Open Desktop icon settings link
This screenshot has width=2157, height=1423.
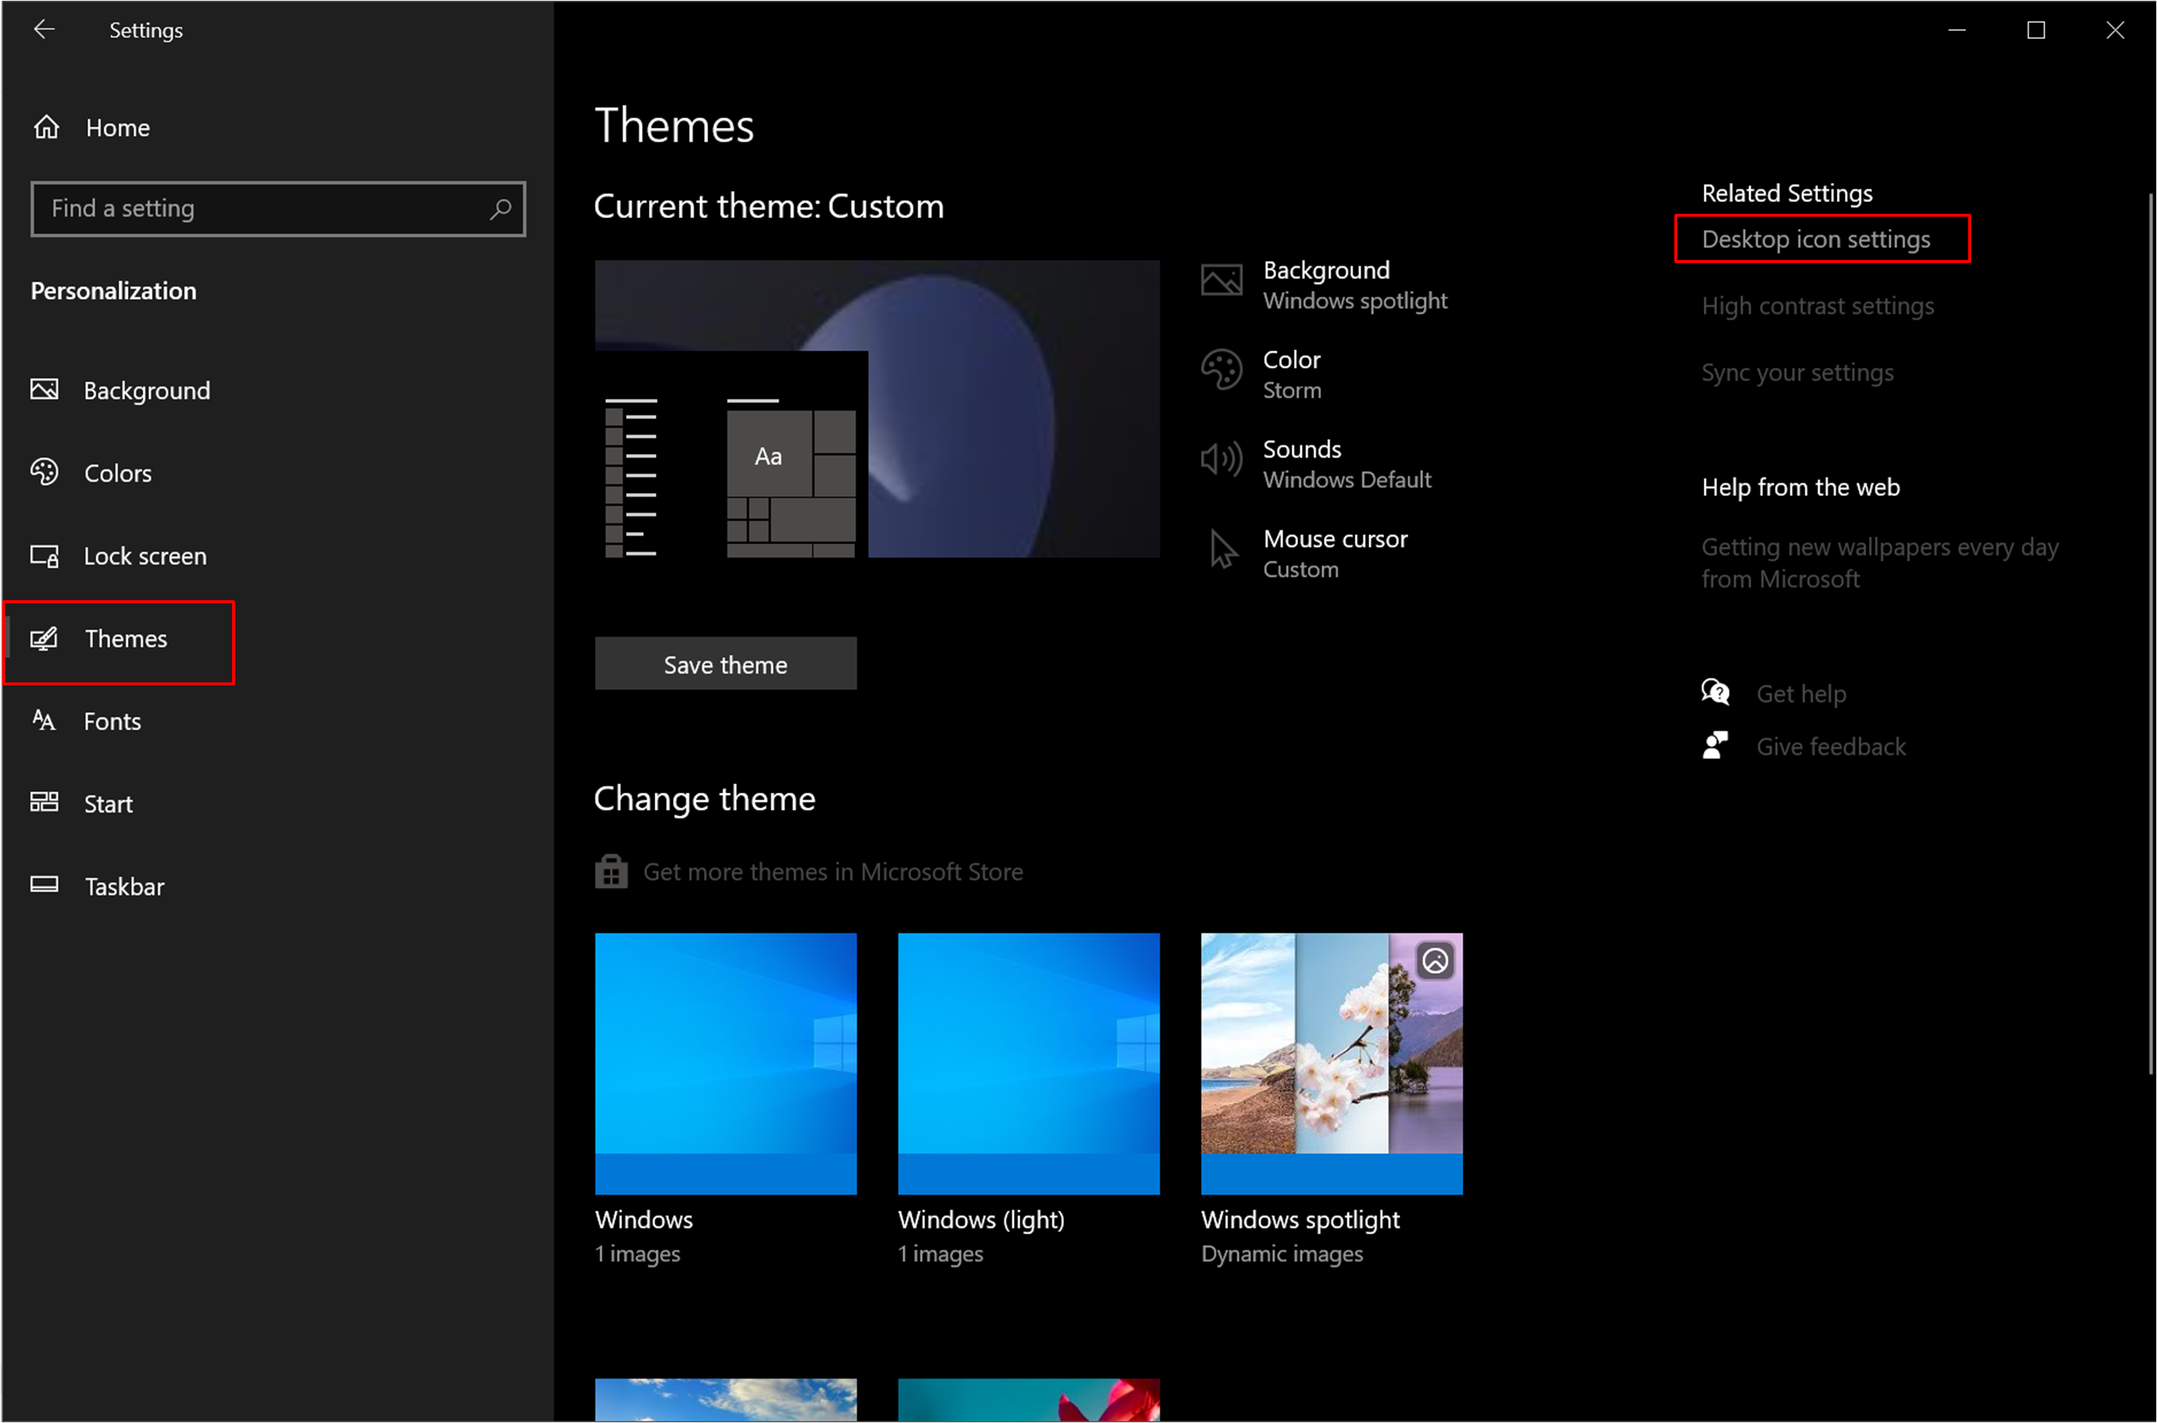click(1816, 239)
